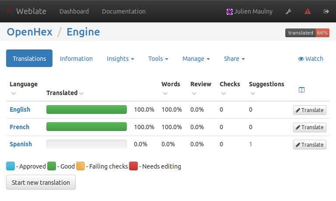
Task: Open the Spanish translation
Action: tap(21, 144)
